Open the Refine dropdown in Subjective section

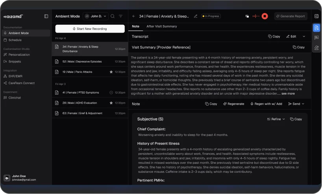(x=276, y=119)
